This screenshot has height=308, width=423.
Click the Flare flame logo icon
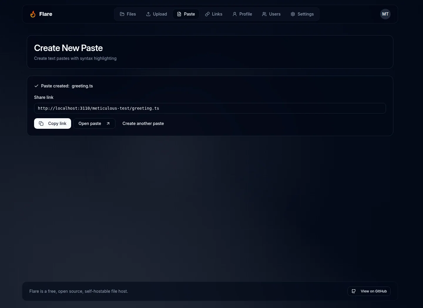tap(33, 14)
